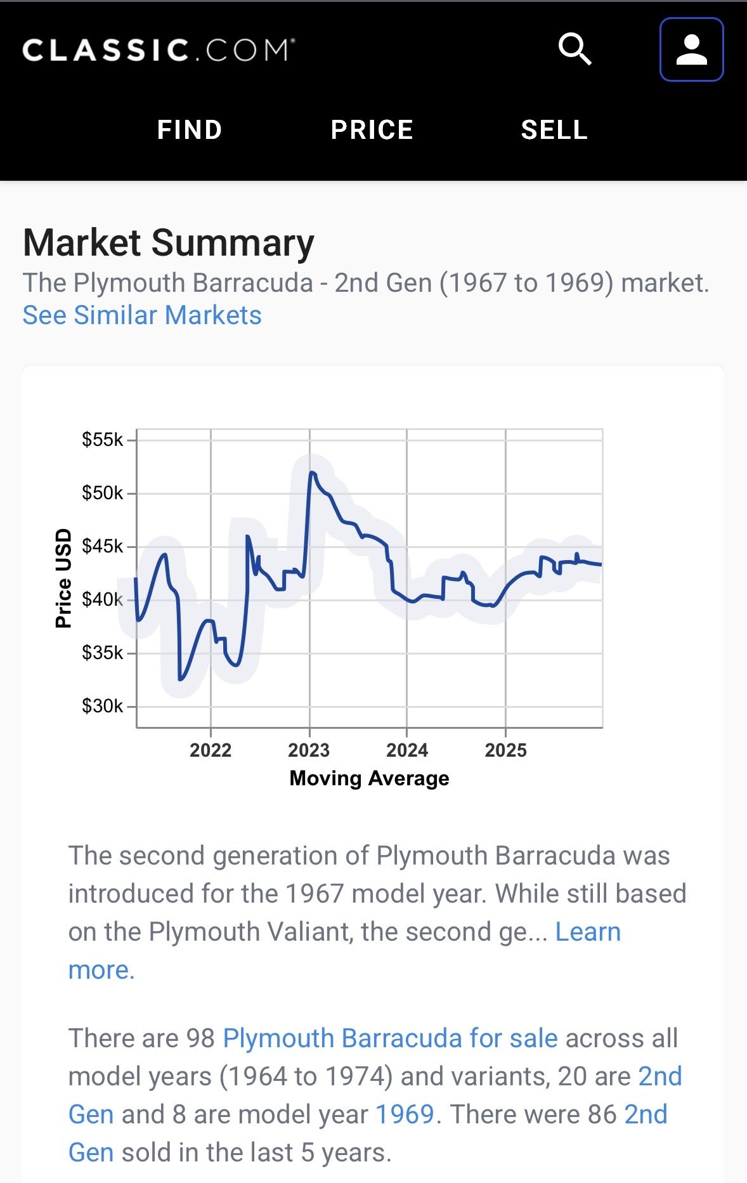
Task: Click the Price USD axis title
Action: click(x=63, y=578)
